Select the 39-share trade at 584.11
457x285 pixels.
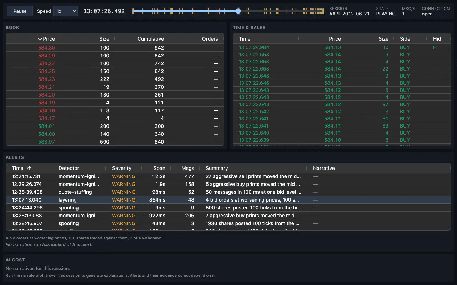coord(342,126)
